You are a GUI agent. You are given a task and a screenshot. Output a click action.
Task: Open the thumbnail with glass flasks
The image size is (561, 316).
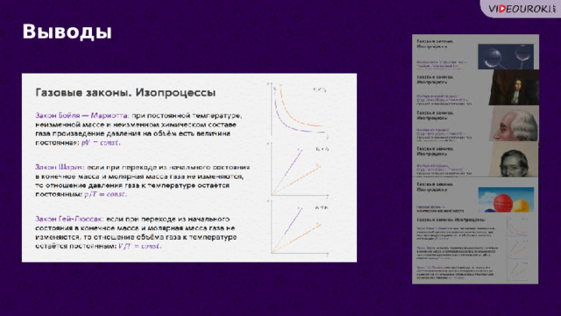(475, 52)
